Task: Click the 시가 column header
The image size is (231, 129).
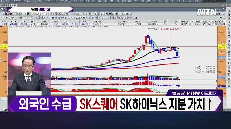Action: pyautogui.click(x=65, y=22)
